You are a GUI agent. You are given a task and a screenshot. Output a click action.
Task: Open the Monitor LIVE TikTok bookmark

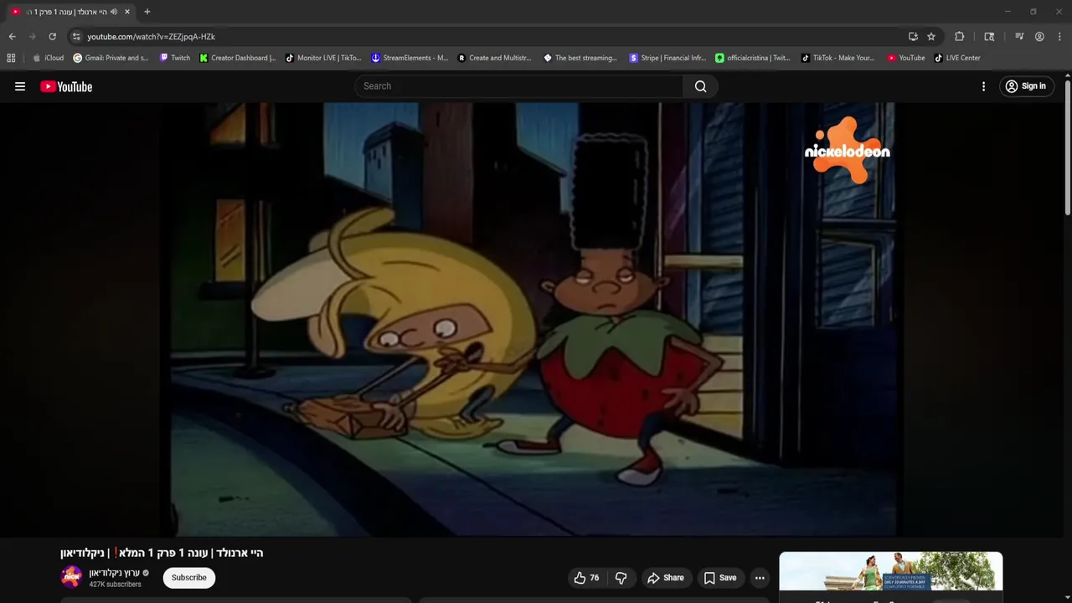tap(323, 58)
